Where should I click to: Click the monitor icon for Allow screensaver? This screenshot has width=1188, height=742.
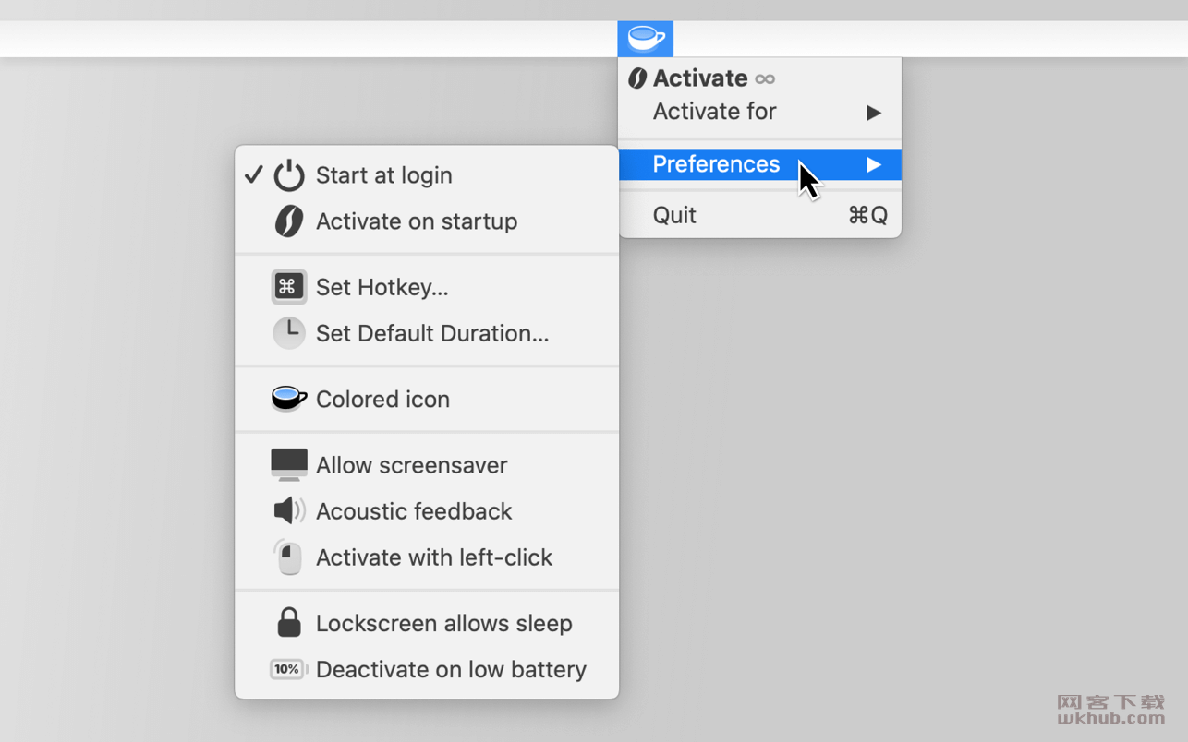click(289, 465)
